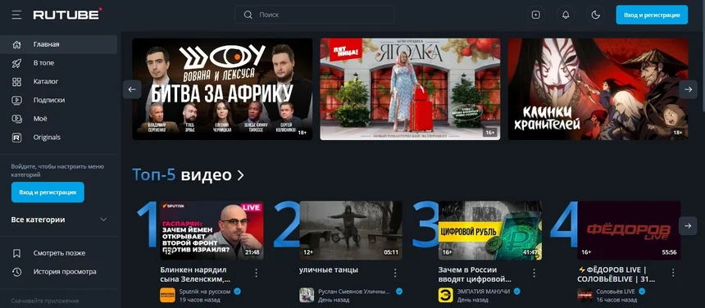Open Originals in sidebar
Image resolution: width=705 pixels, height=308 pixels.
click(x=58, y=138)
